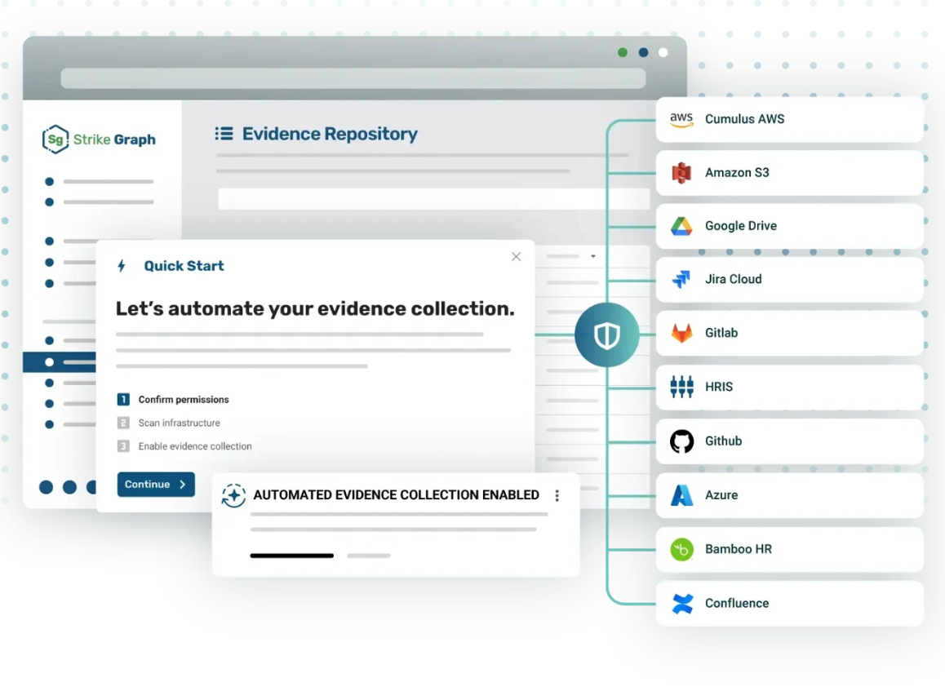Screen dimensions: 945x700
Task: Click the black progress bar on the card
Action: click(x=291, y=556)
